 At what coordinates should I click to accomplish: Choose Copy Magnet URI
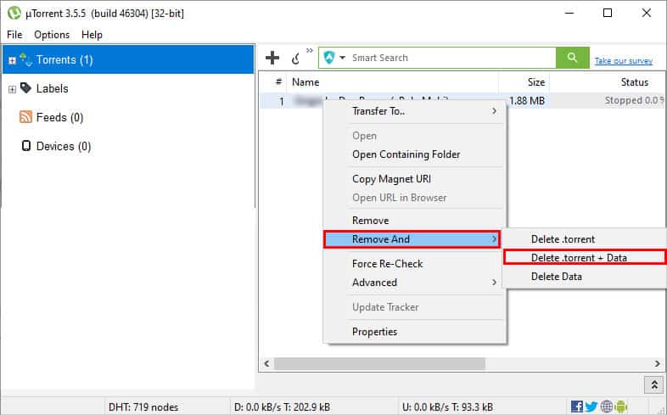[x=415, y=179]
